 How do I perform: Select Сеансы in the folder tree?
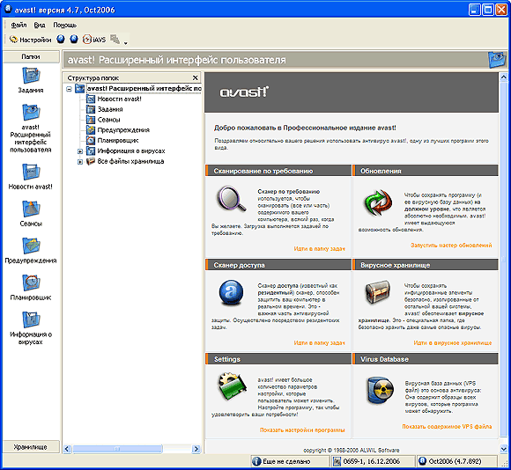tap(109, 120)
